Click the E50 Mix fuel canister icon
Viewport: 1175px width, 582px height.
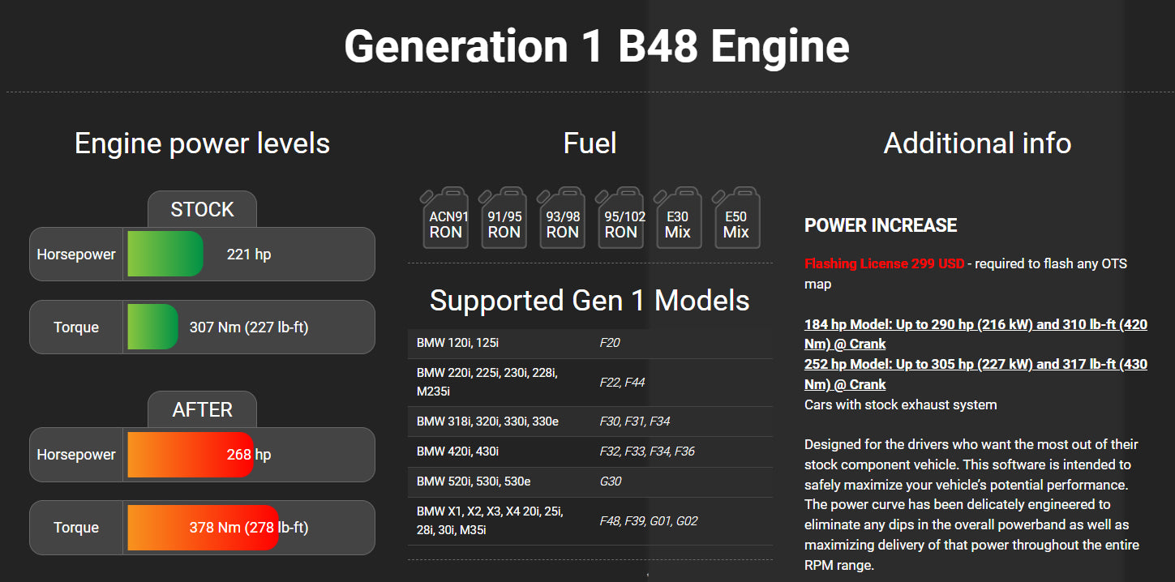coord(736,217)
